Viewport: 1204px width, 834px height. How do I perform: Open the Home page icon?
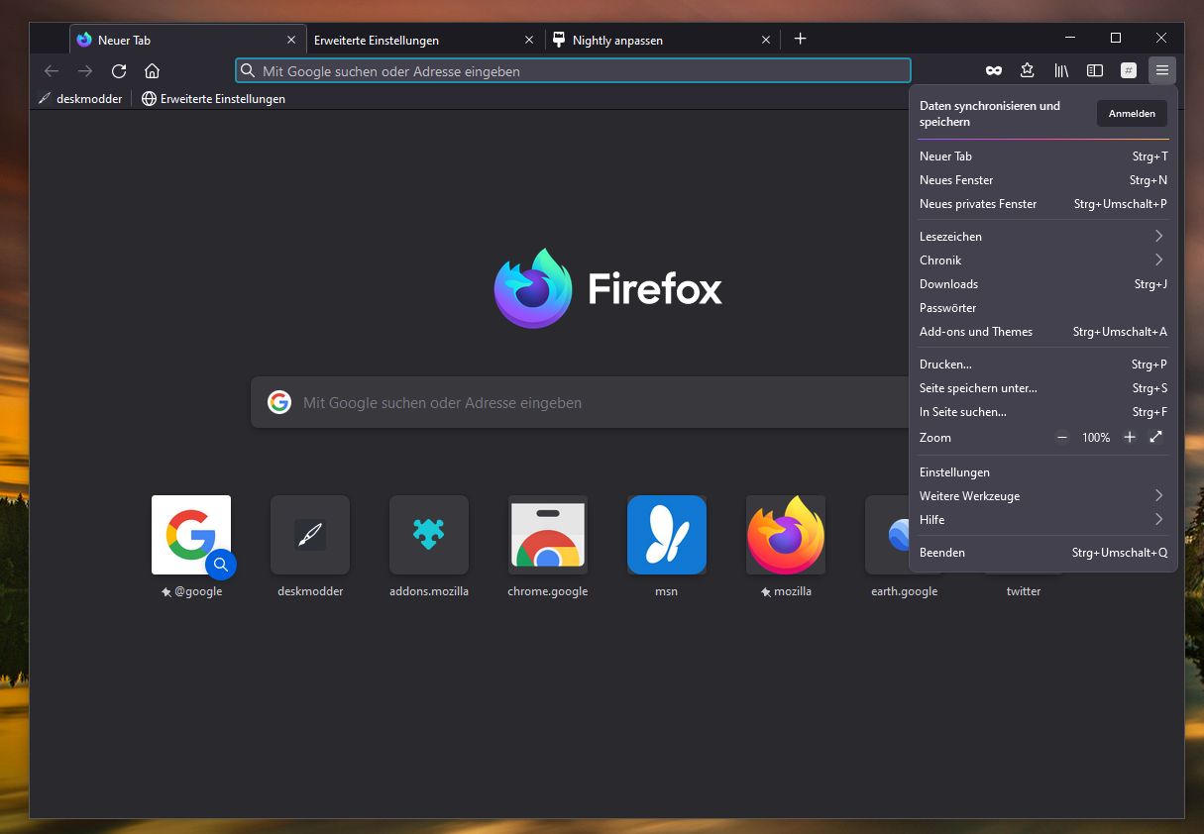tap(152, 70)
